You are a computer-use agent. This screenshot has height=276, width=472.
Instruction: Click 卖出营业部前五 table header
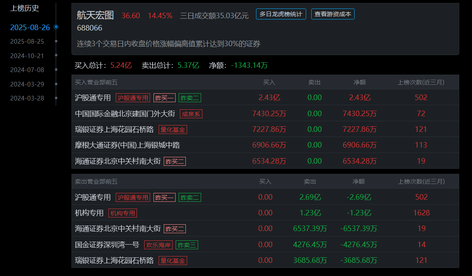(x=96, y=181)
